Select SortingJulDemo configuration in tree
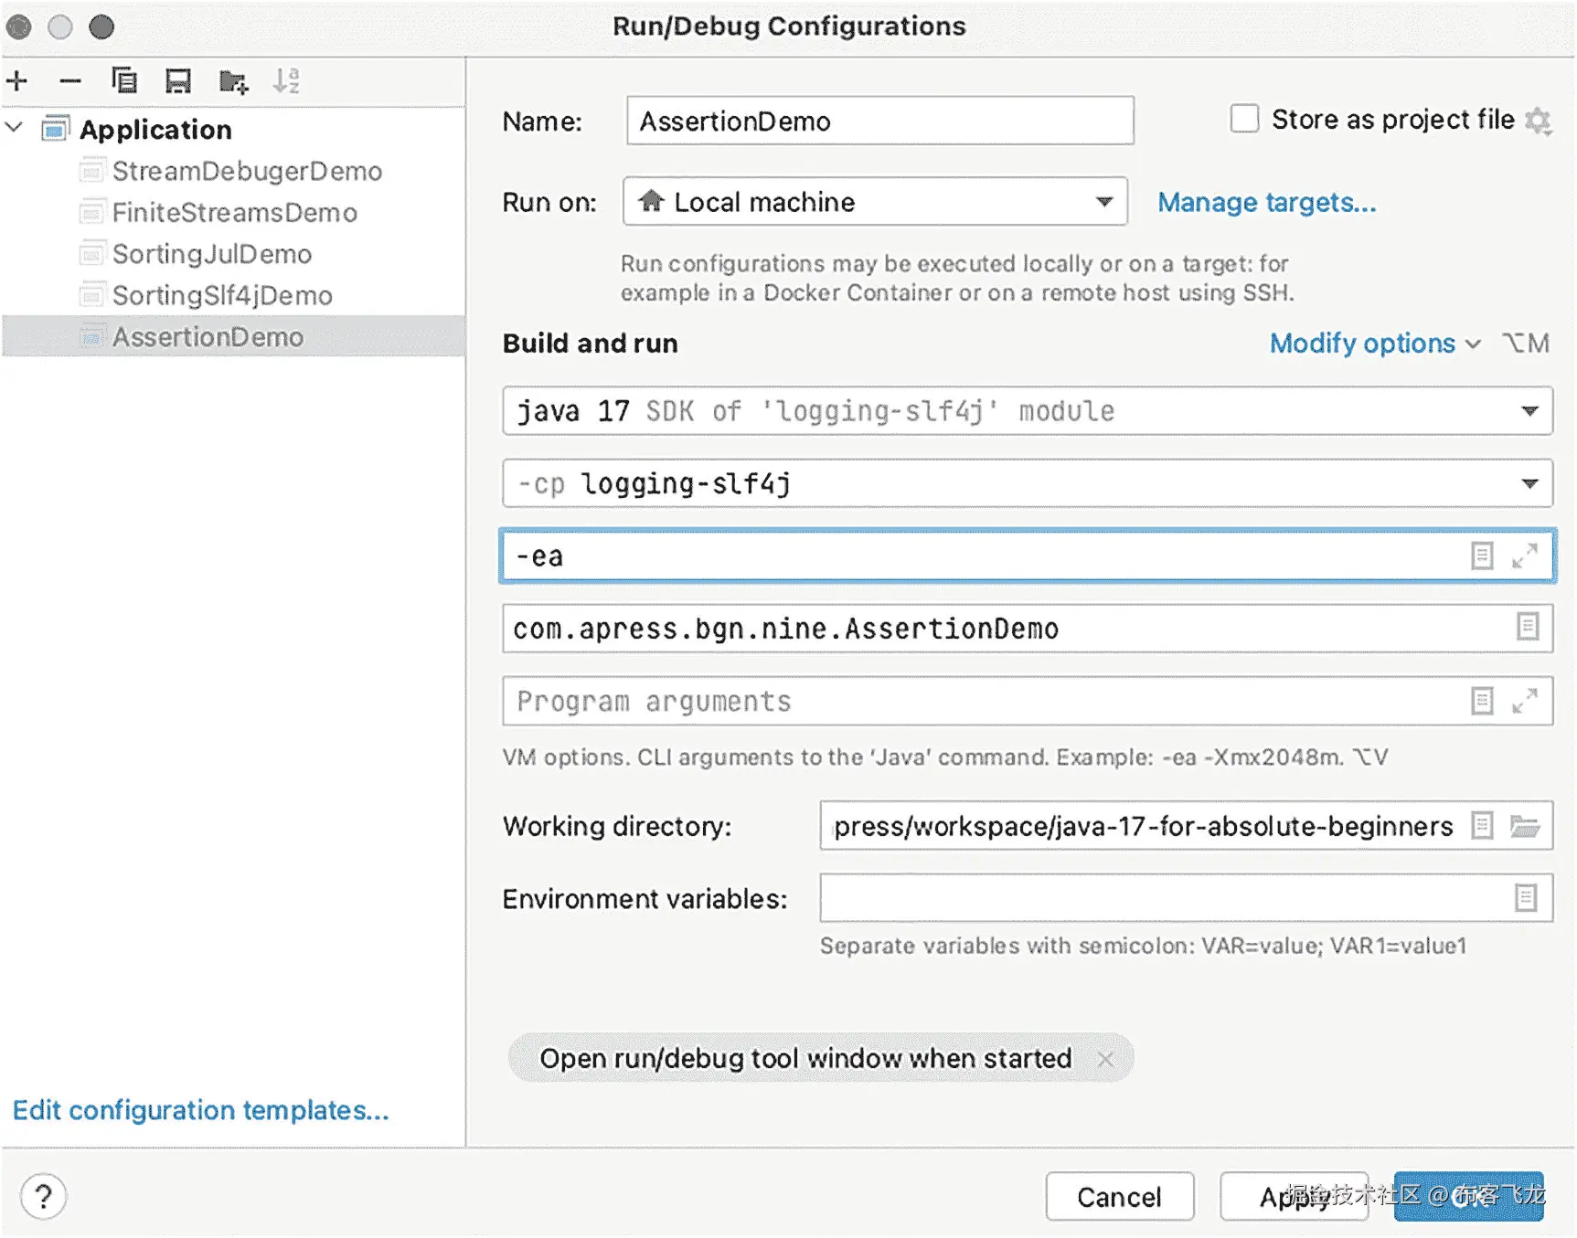Viewport: 1577px width, 1238px height. pos(211,254)
